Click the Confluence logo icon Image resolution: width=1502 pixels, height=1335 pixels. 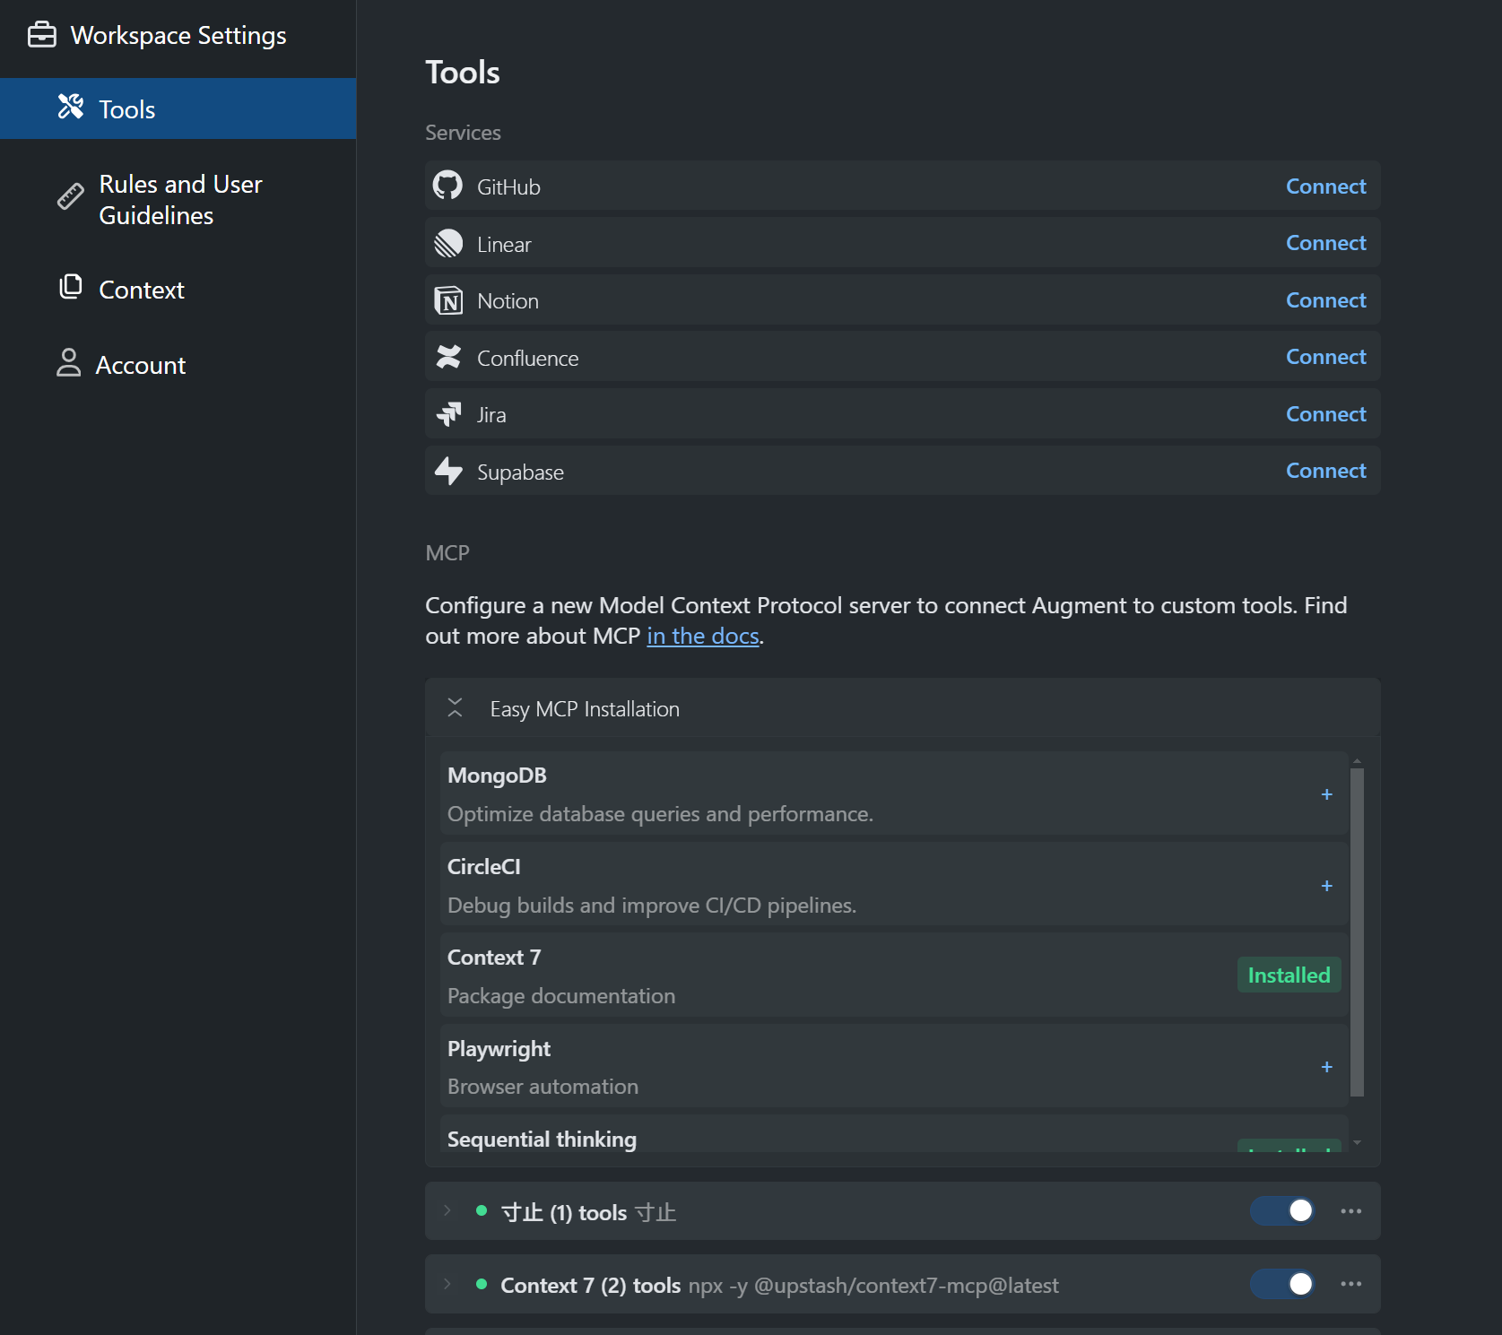[x=447, y=357]
